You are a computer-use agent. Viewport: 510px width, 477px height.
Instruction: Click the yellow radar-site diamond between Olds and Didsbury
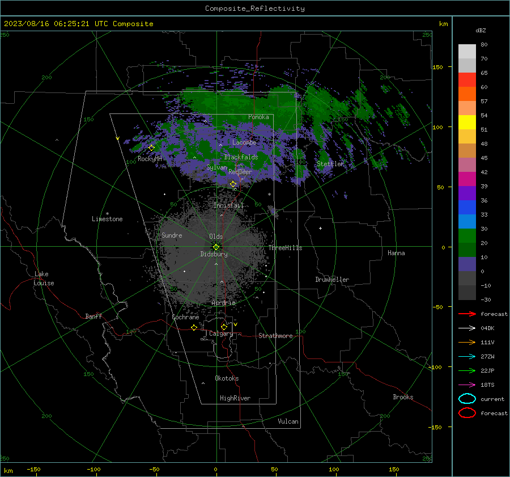click(216, 247)
